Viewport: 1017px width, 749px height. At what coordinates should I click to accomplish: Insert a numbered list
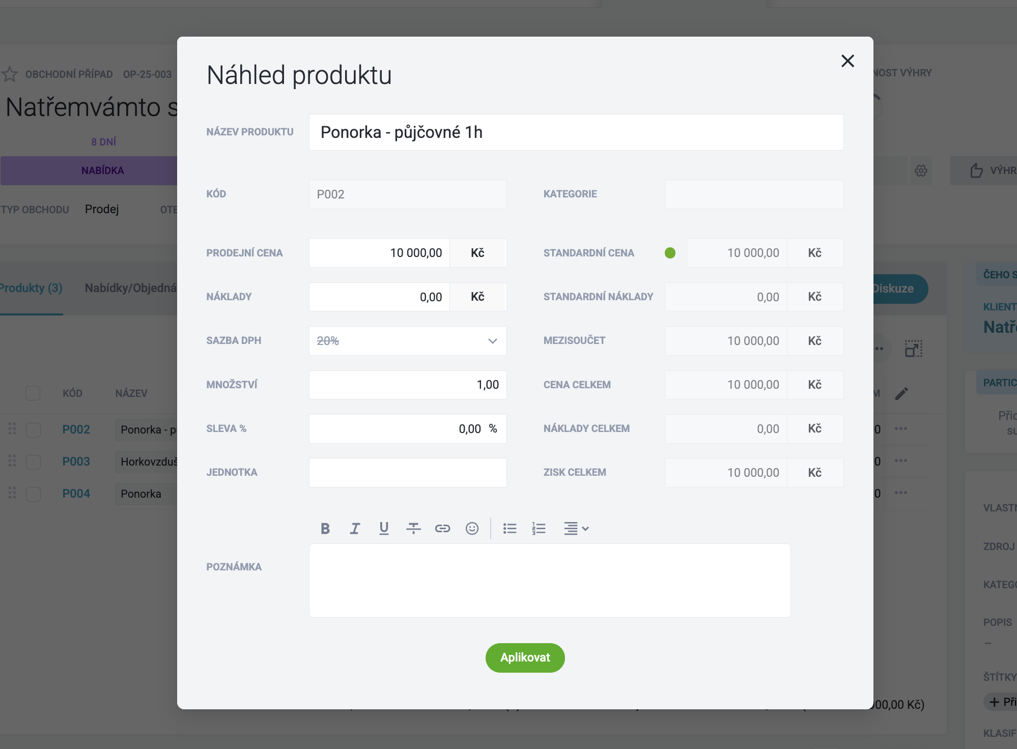[539, 529]
